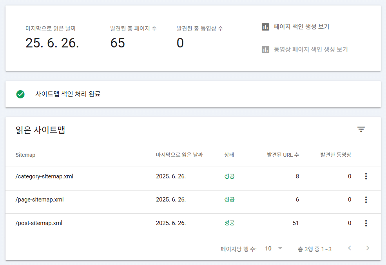Open the 페이지 색인 생성 보기 link
Image resolution: width=386 pixels, height=265 pixels.
[x=301, y=27]
